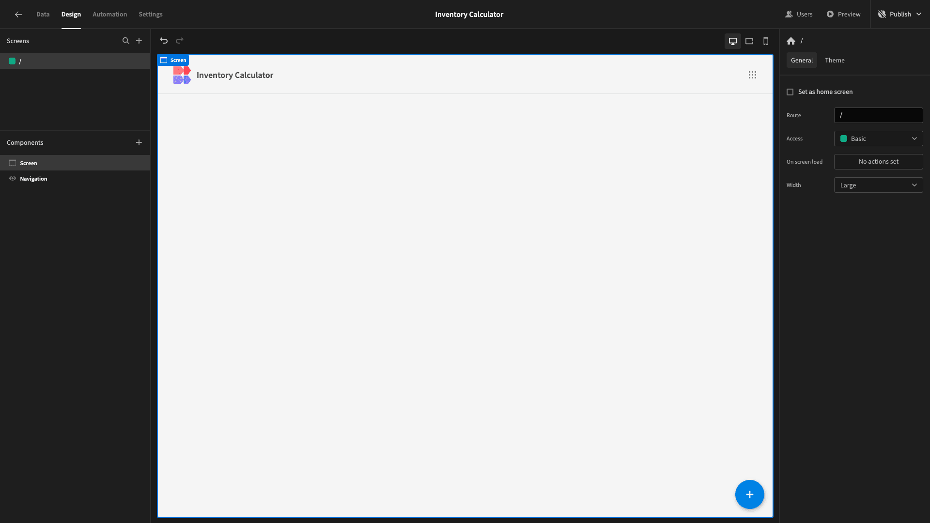Click the redo arrow icon
Screen dimensions: 930x523
click(180, 41)
